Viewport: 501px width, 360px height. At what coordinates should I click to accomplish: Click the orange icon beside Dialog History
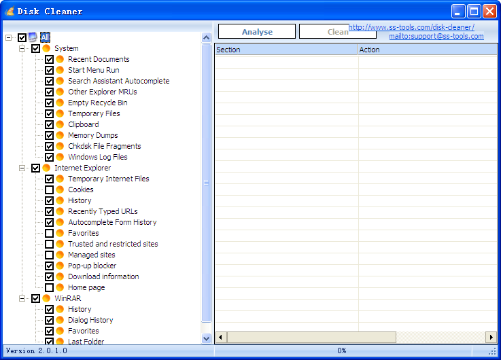pos(60,320)
